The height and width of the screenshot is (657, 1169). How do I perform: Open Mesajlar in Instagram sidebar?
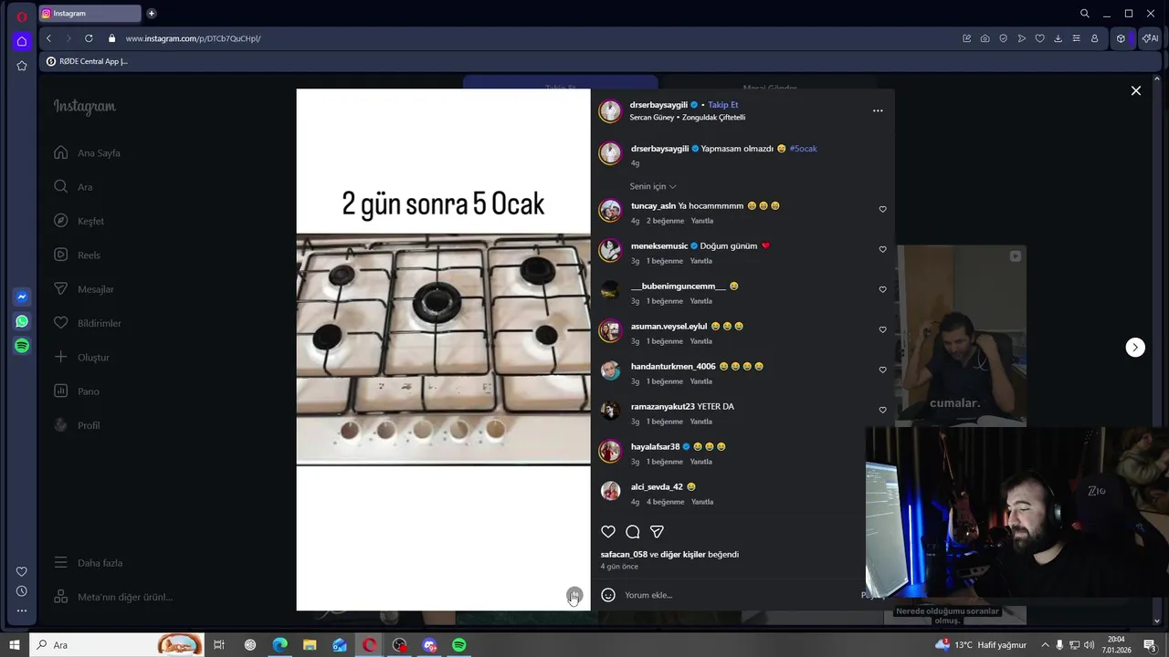coord(83,289)
